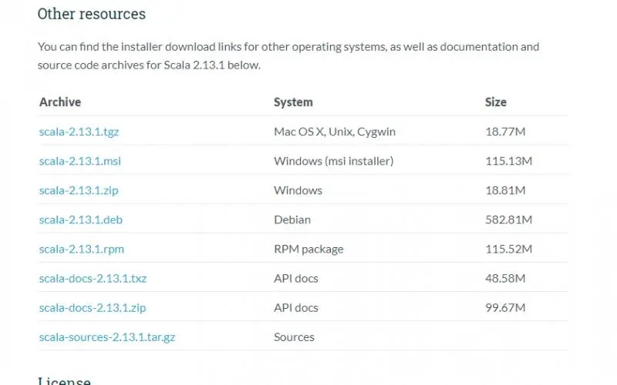Download the scala-2.13.1.tgz archive
617x385 pixels.
79,132
